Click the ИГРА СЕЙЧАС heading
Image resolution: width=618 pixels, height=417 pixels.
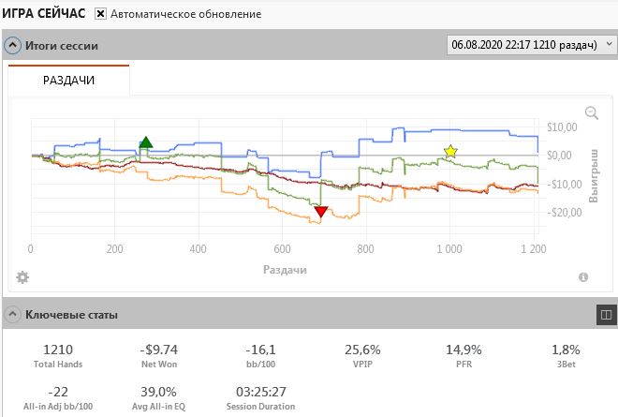(43, 13)
